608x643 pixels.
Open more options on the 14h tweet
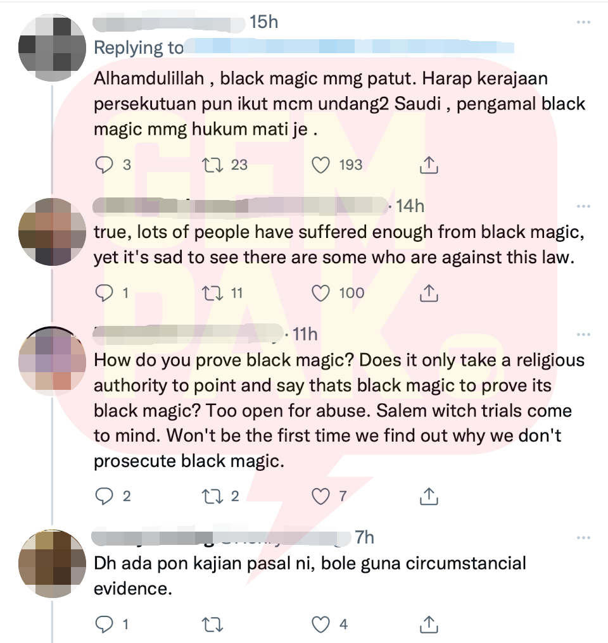click(583, 206)
